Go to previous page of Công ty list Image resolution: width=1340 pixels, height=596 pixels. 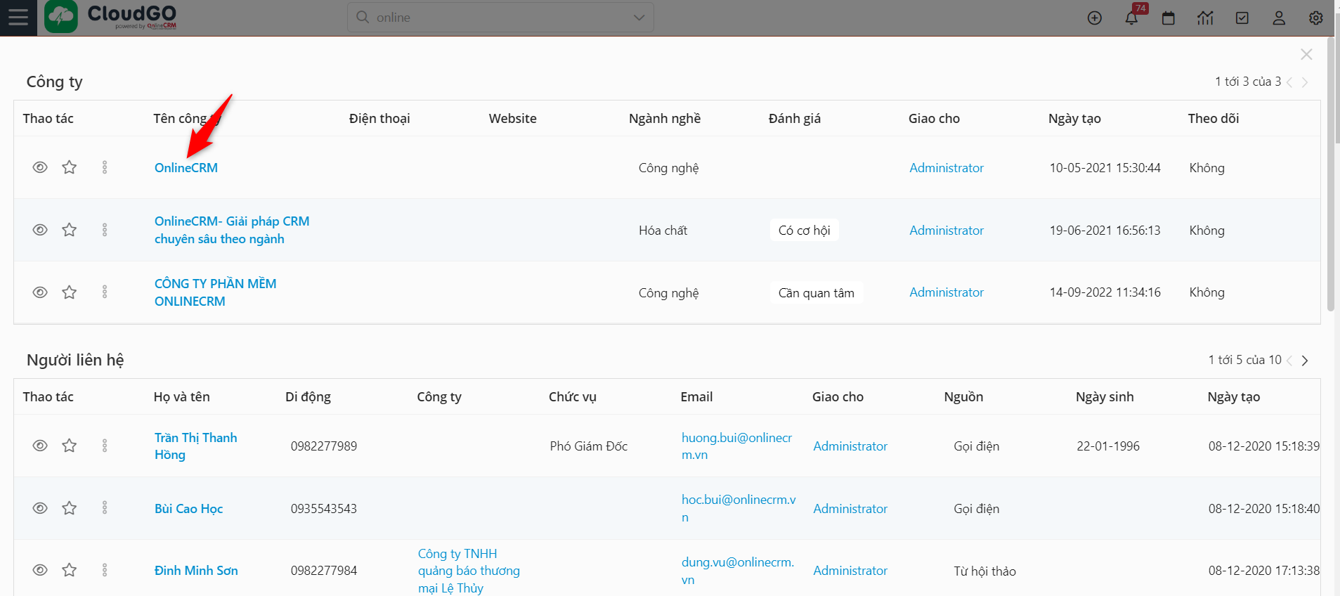(1289, 82)
